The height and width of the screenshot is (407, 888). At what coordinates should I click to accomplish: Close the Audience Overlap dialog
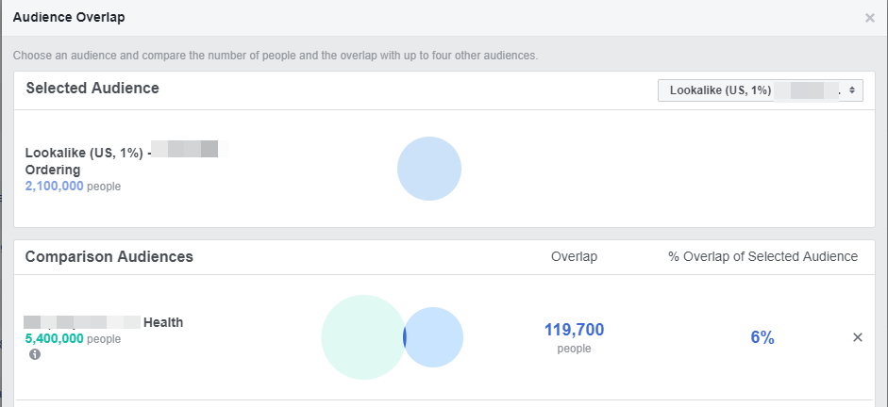tap(869, 18)
